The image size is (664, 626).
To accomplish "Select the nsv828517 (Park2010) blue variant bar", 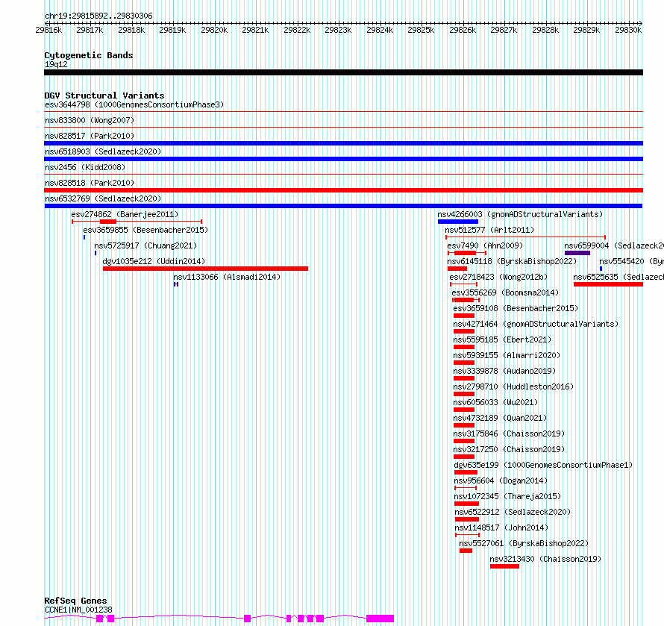I will tap(343, 143).
